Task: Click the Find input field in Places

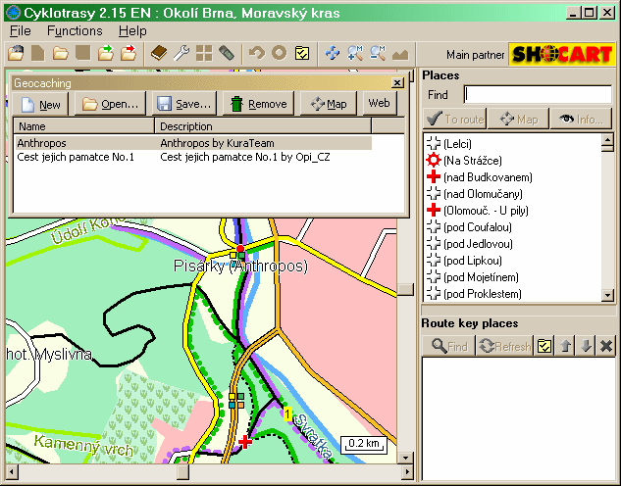Action: coord(537,95)
